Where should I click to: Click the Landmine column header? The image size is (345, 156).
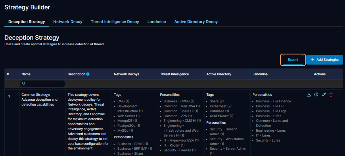(x=260, y=74)
